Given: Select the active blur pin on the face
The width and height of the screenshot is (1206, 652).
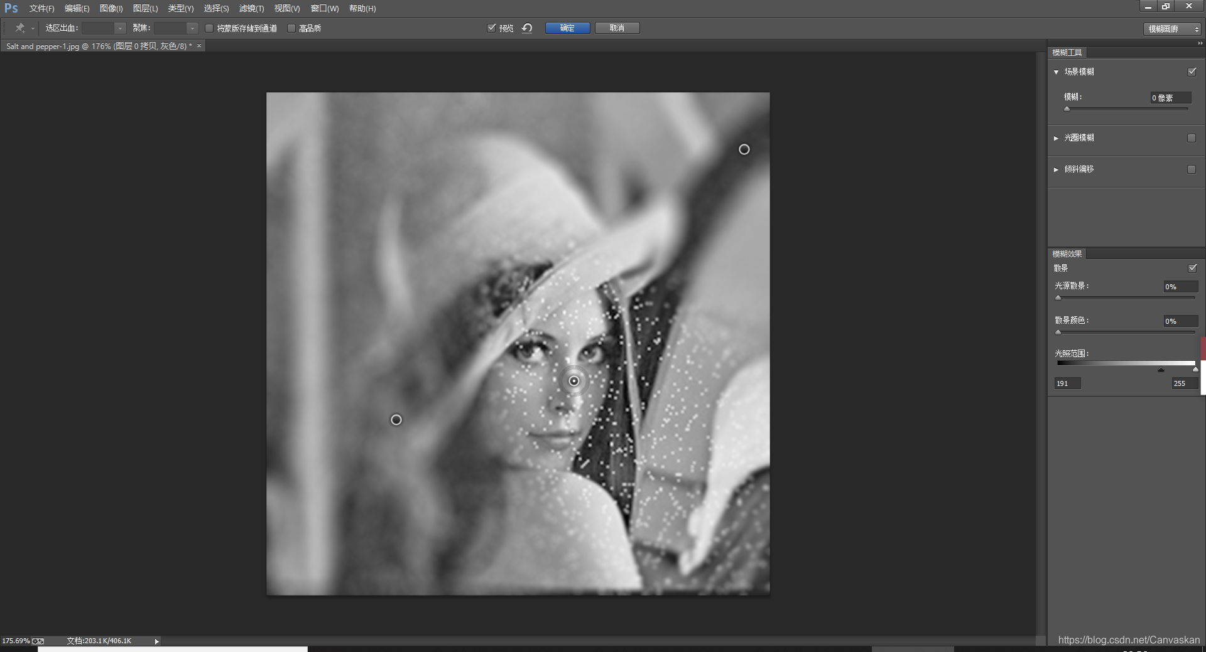Looking at the screenshot, I should (573, 381).
